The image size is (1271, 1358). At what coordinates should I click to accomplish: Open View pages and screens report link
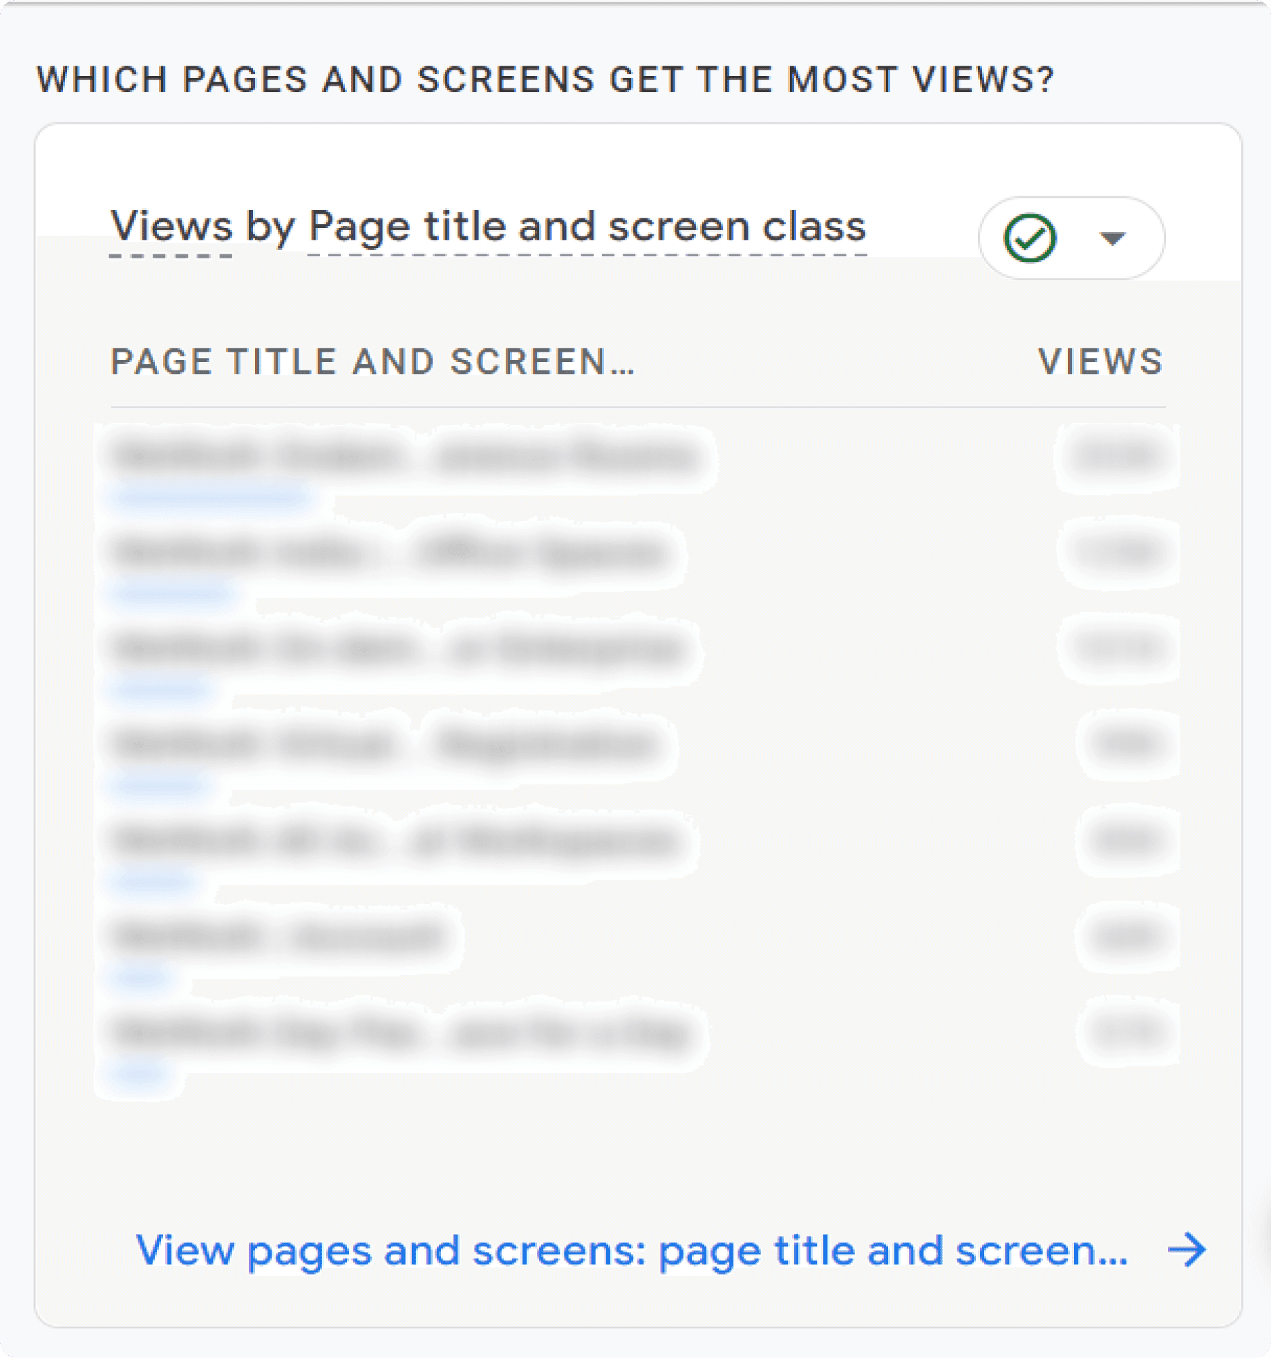[x=632, y=1250]
